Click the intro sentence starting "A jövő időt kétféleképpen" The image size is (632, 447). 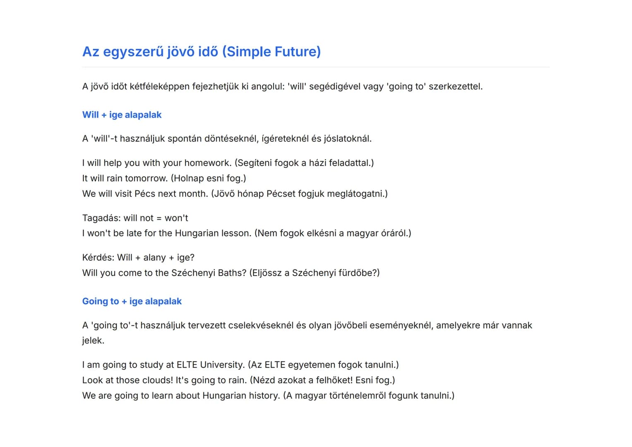(282, 87)
